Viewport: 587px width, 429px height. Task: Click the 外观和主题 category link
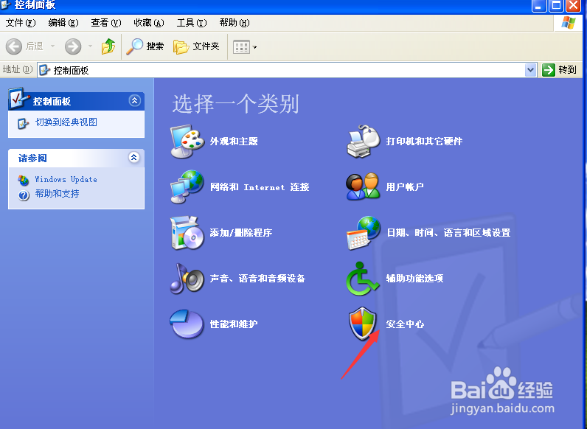point(234,141)
